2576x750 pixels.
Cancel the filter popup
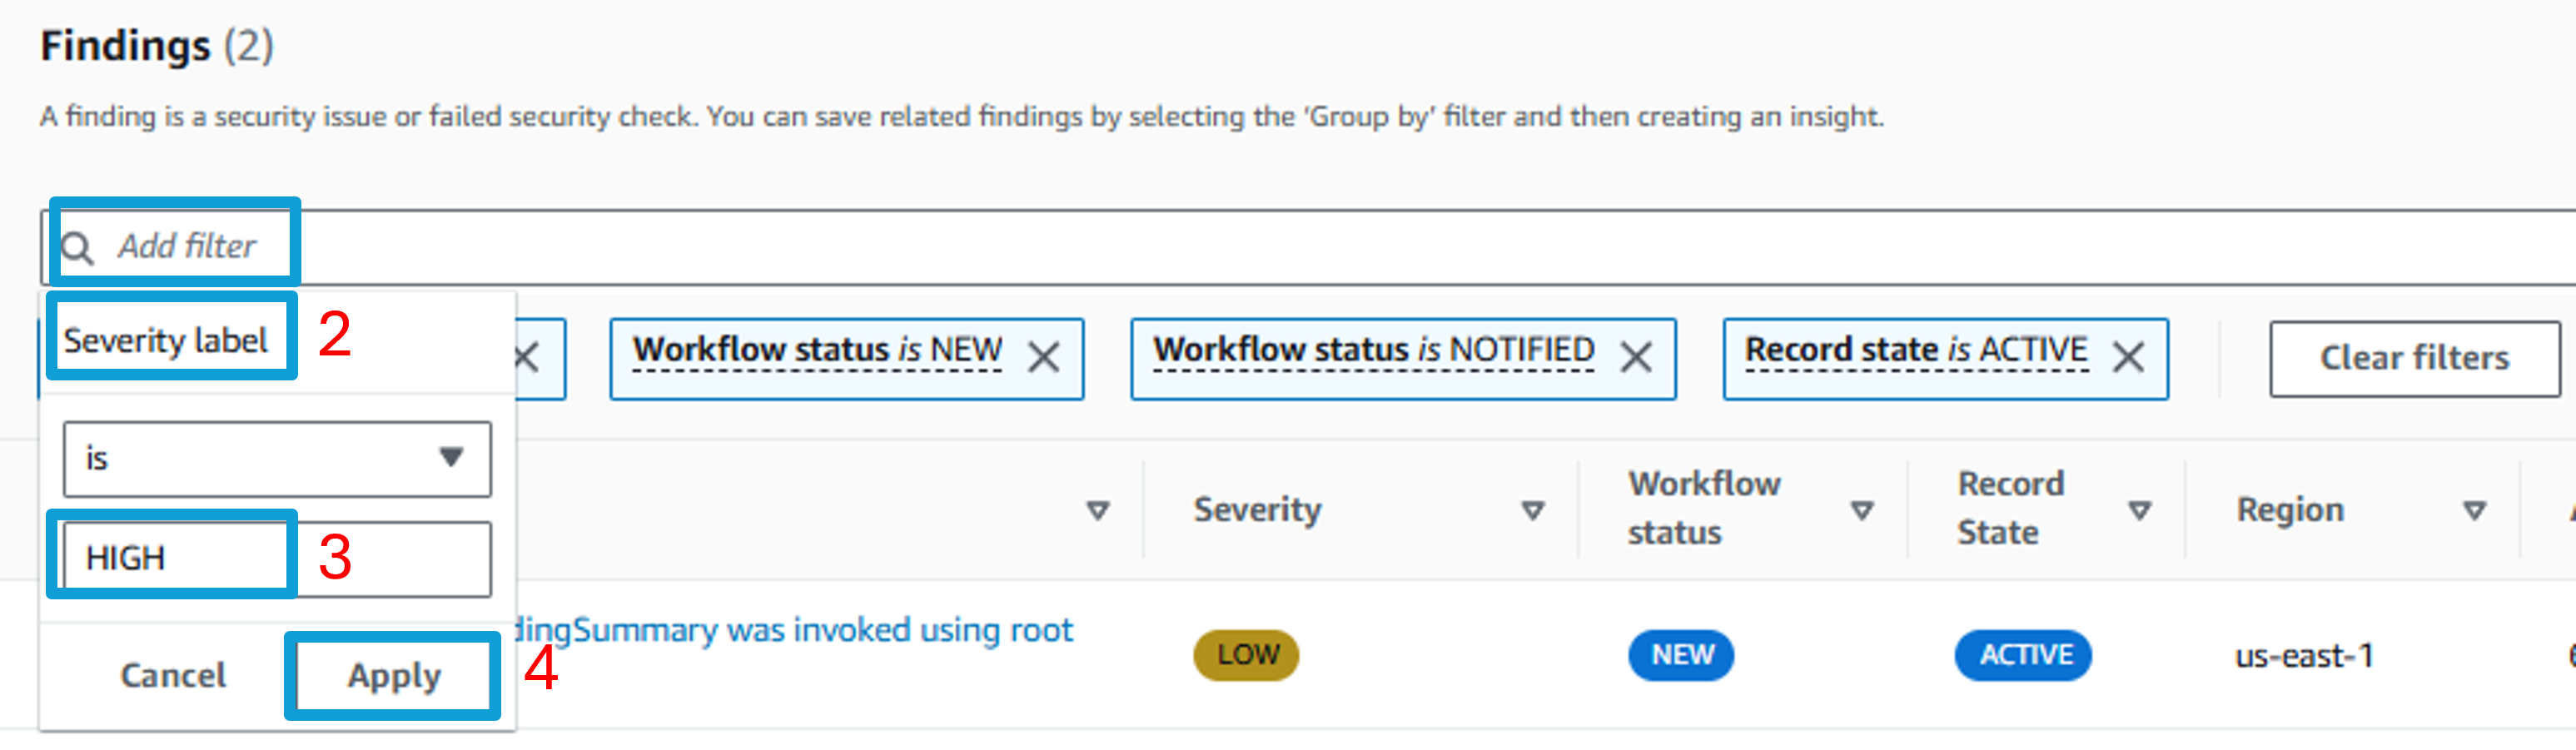[173, 676]
